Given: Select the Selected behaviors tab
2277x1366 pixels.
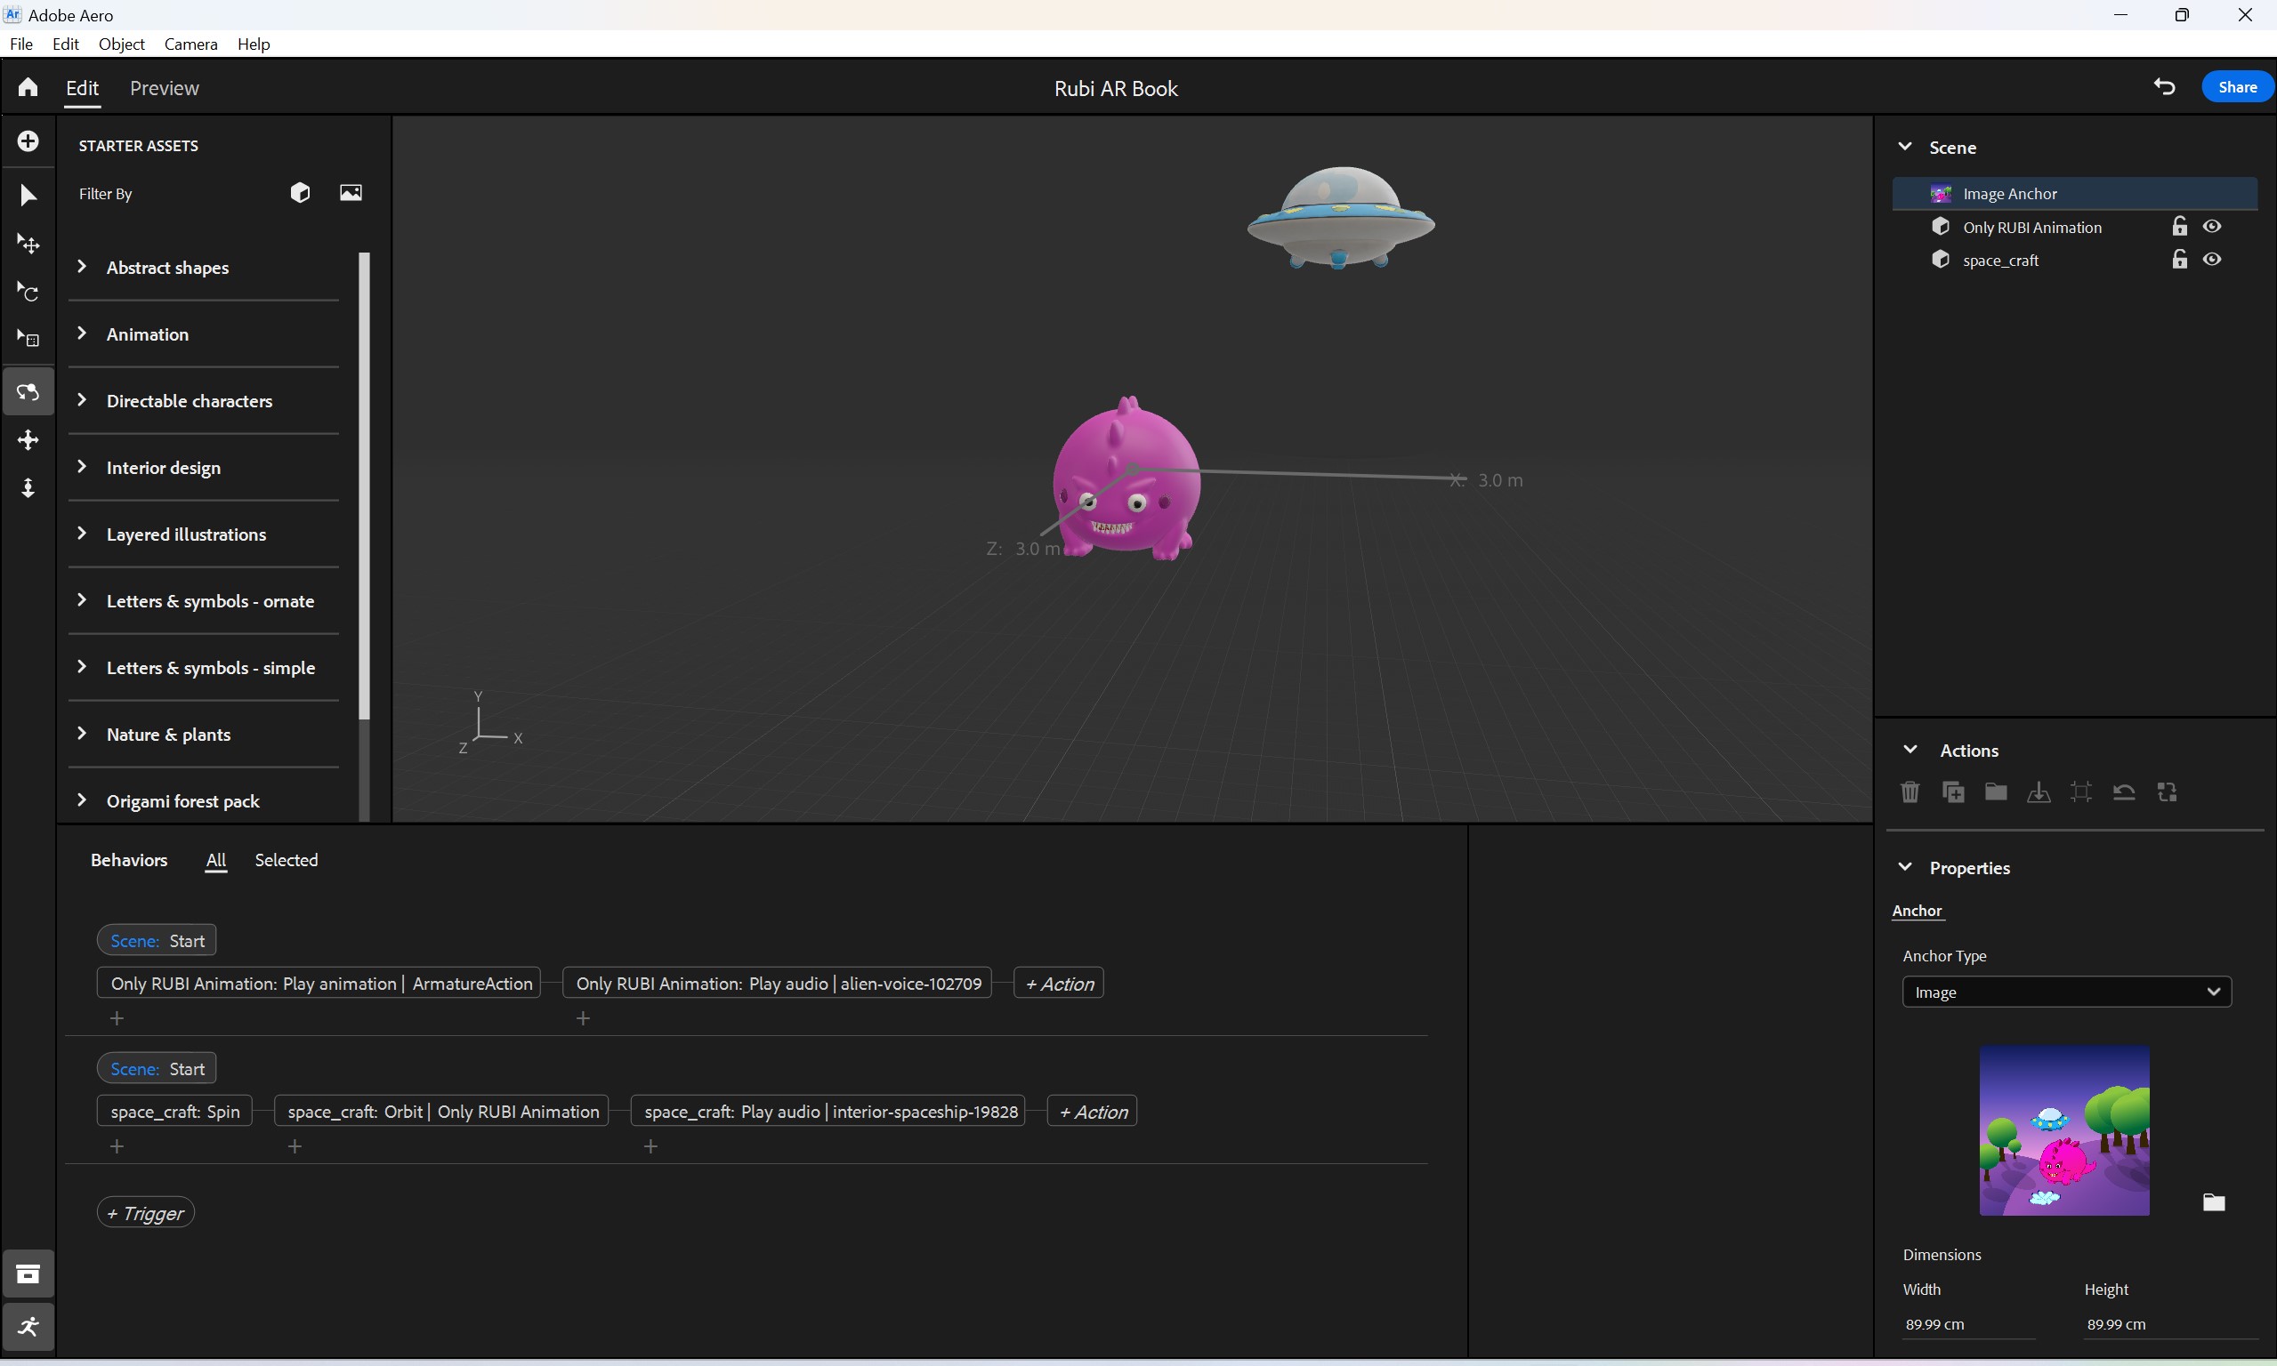Looking at the screenshot, I should tap(287, 858).
